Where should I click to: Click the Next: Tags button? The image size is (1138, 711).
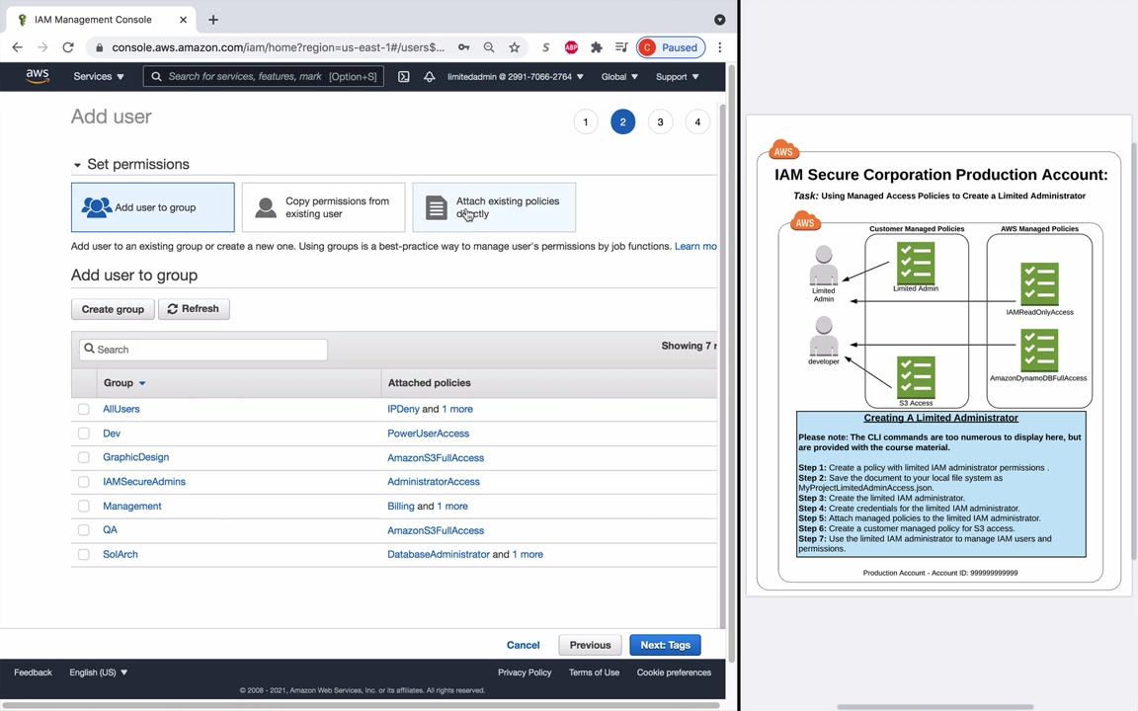coord(665,645)
